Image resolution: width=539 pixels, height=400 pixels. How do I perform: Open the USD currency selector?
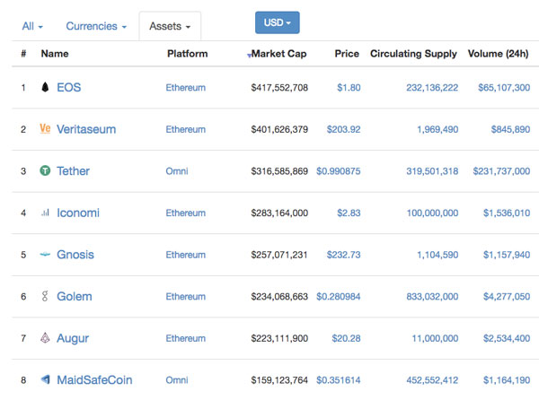tap(277, 22)
